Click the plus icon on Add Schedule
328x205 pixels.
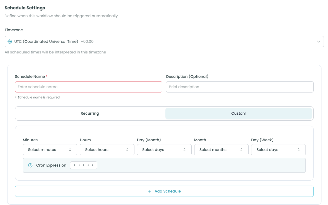pyautogui.click(x=150, y=191)
